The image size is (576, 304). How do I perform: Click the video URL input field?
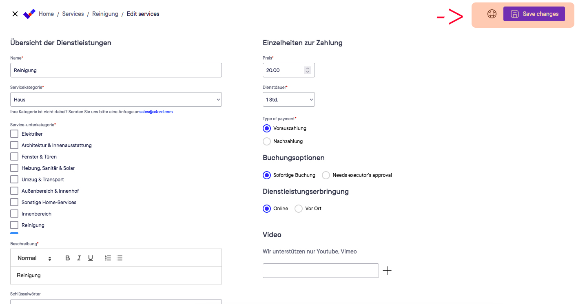(321, 271)
